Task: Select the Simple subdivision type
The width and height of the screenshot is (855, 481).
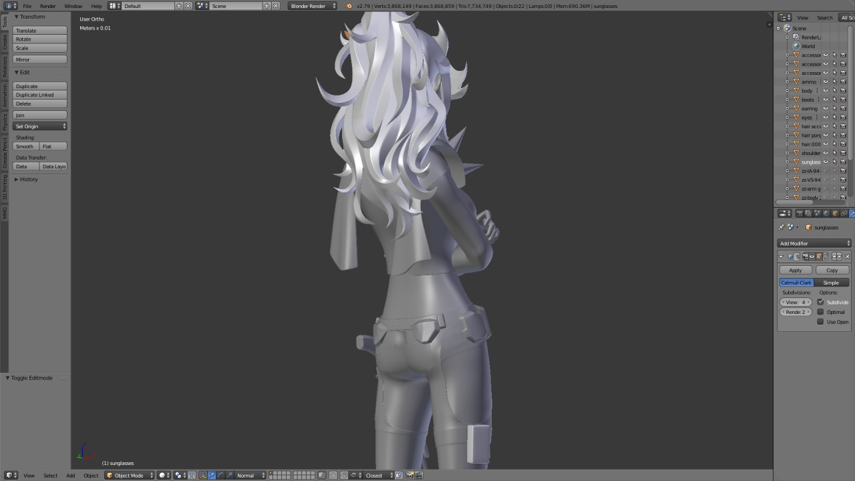Action: tap(832, 283)
